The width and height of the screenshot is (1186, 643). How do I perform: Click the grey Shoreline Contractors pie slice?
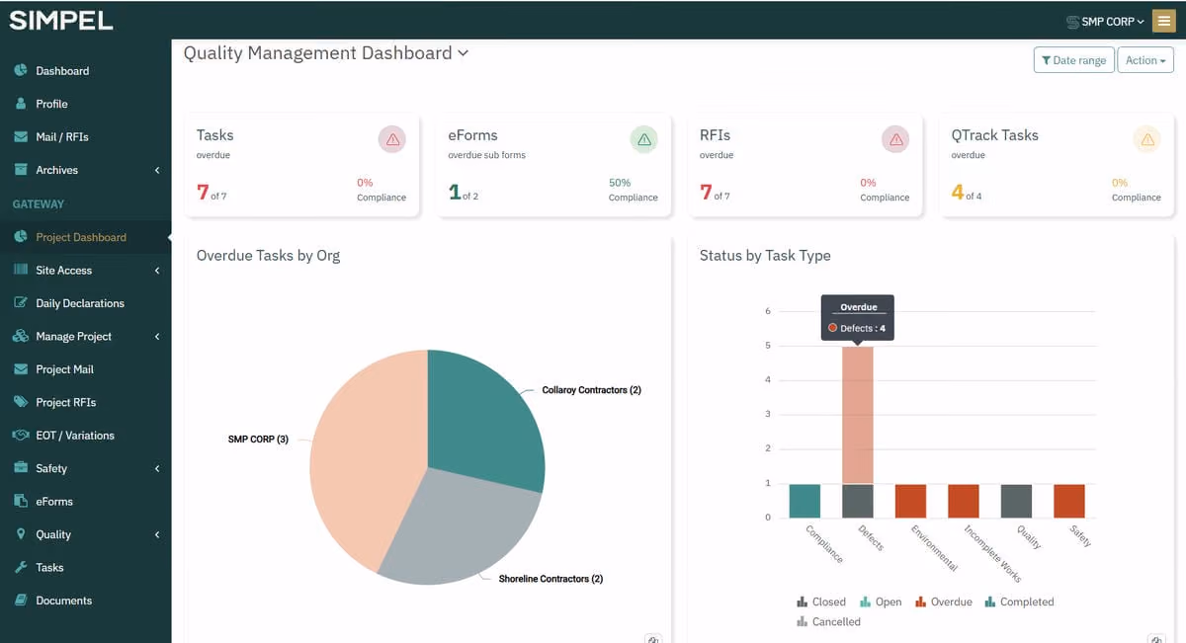[465, 528]
